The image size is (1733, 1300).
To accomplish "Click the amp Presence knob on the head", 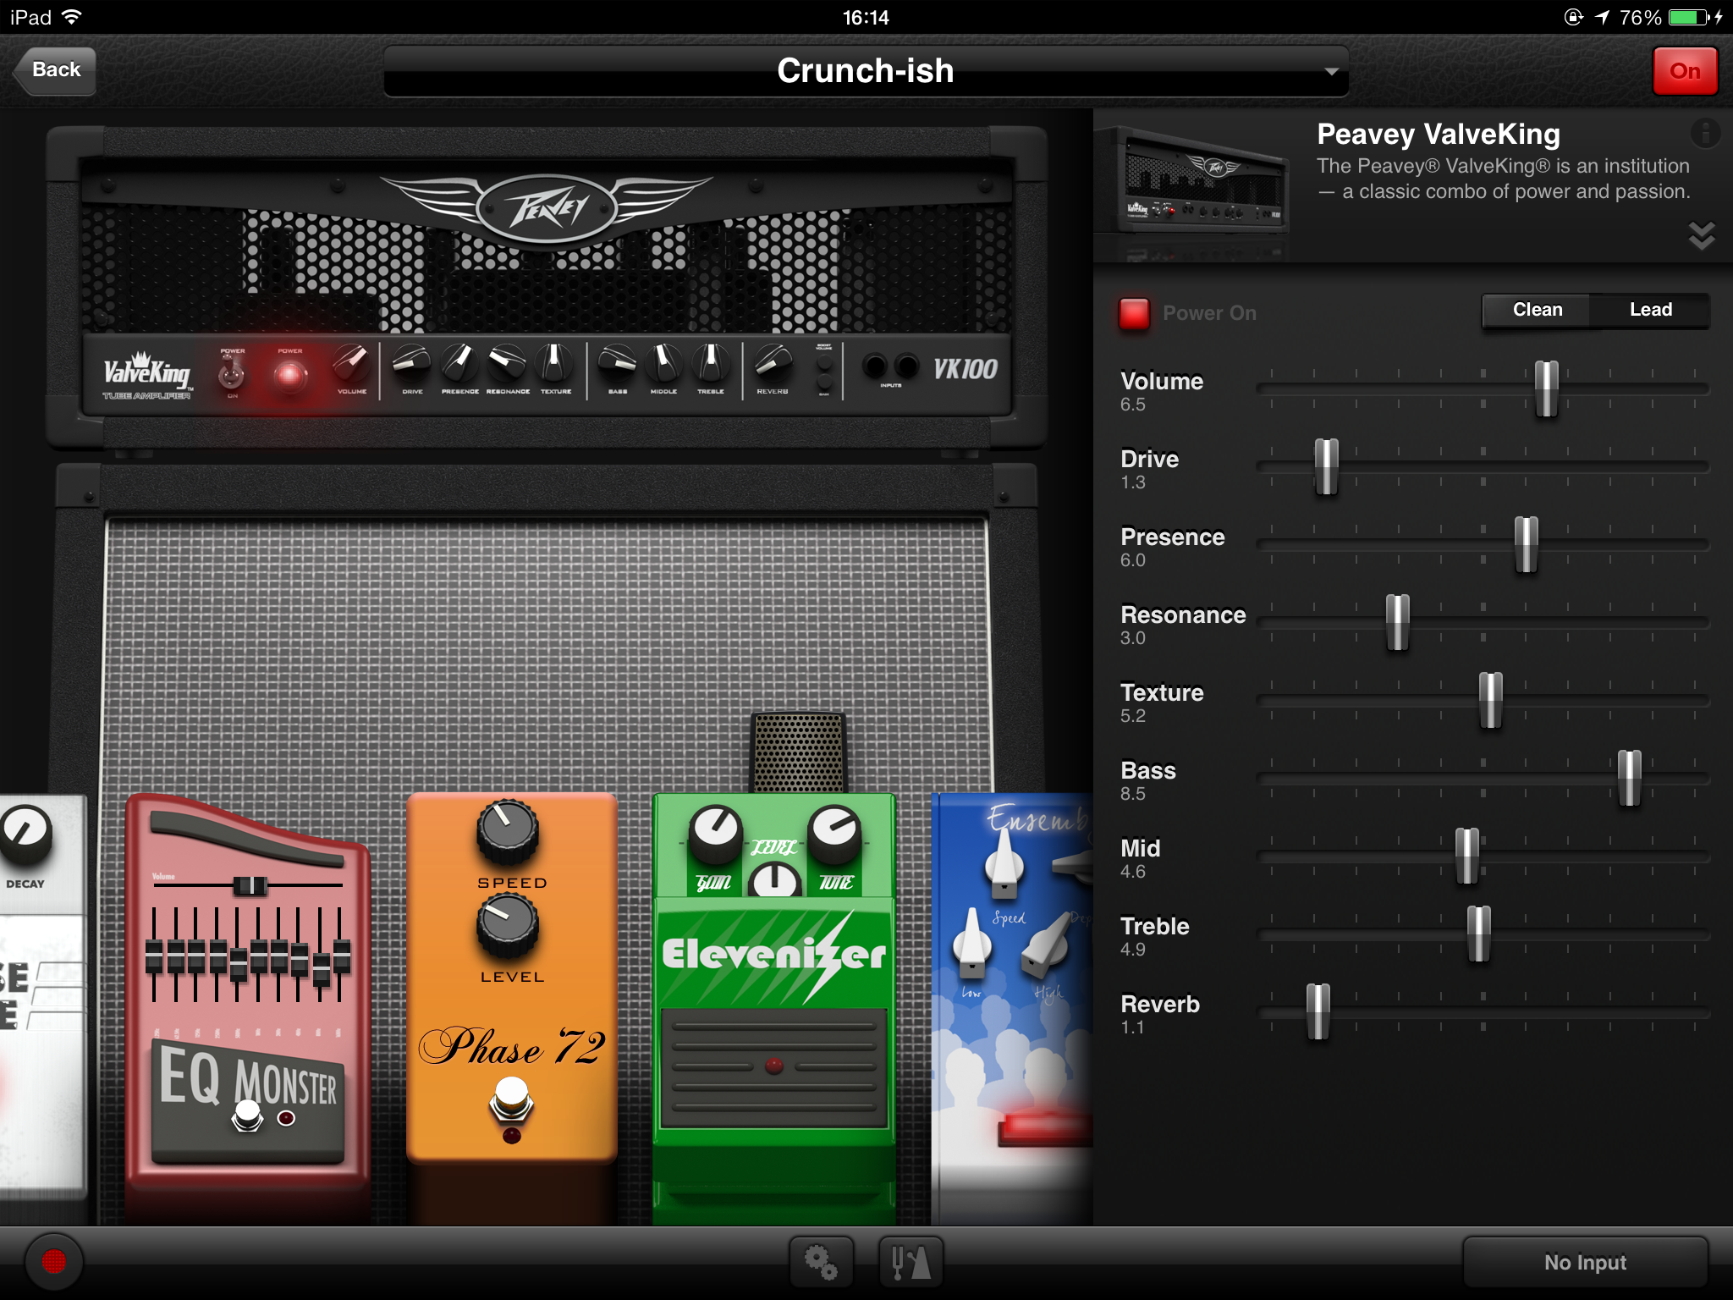I will [x=459, y=364].
